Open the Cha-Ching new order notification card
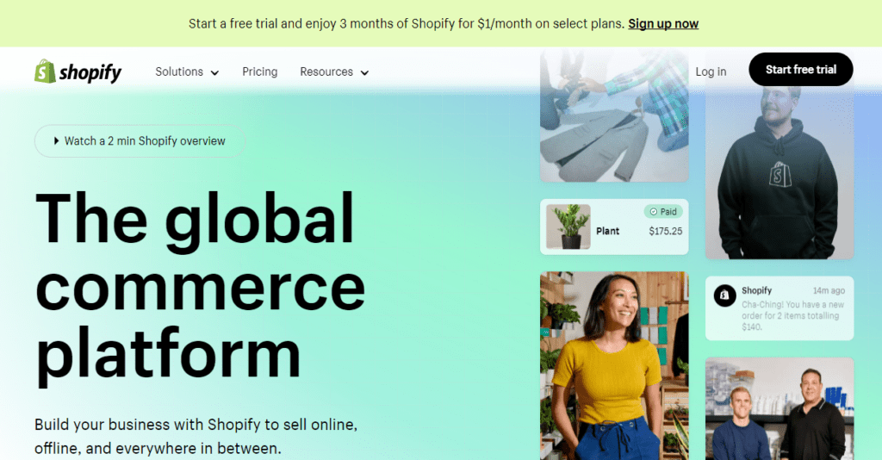This screenshot has height=460, width=882. click(x=780, y=308)
